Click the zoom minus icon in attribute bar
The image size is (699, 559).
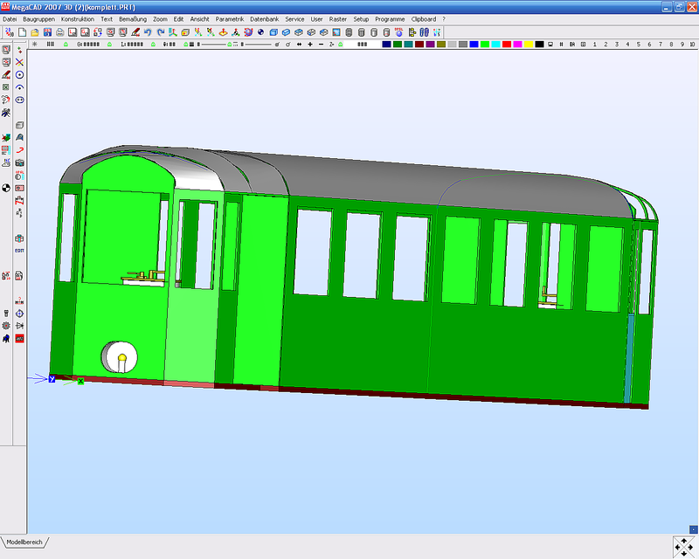[321, 45]
